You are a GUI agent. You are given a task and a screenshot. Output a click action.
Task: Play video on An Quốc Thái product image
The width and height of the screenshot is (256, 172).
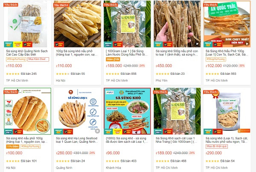pyautogui.click(x=247, y=44)
